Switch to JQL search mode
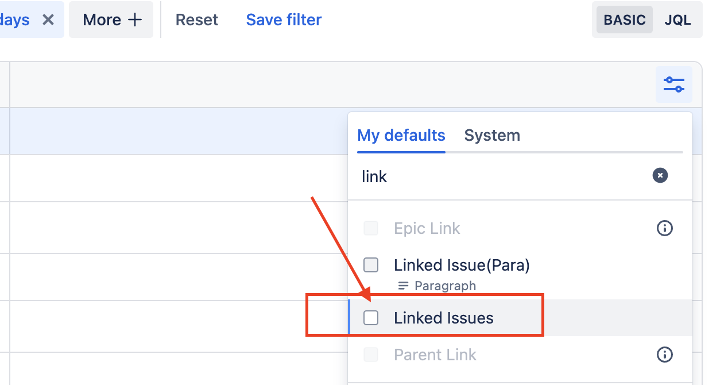Viewport: 728px width, 385px height. pos(677,20)
